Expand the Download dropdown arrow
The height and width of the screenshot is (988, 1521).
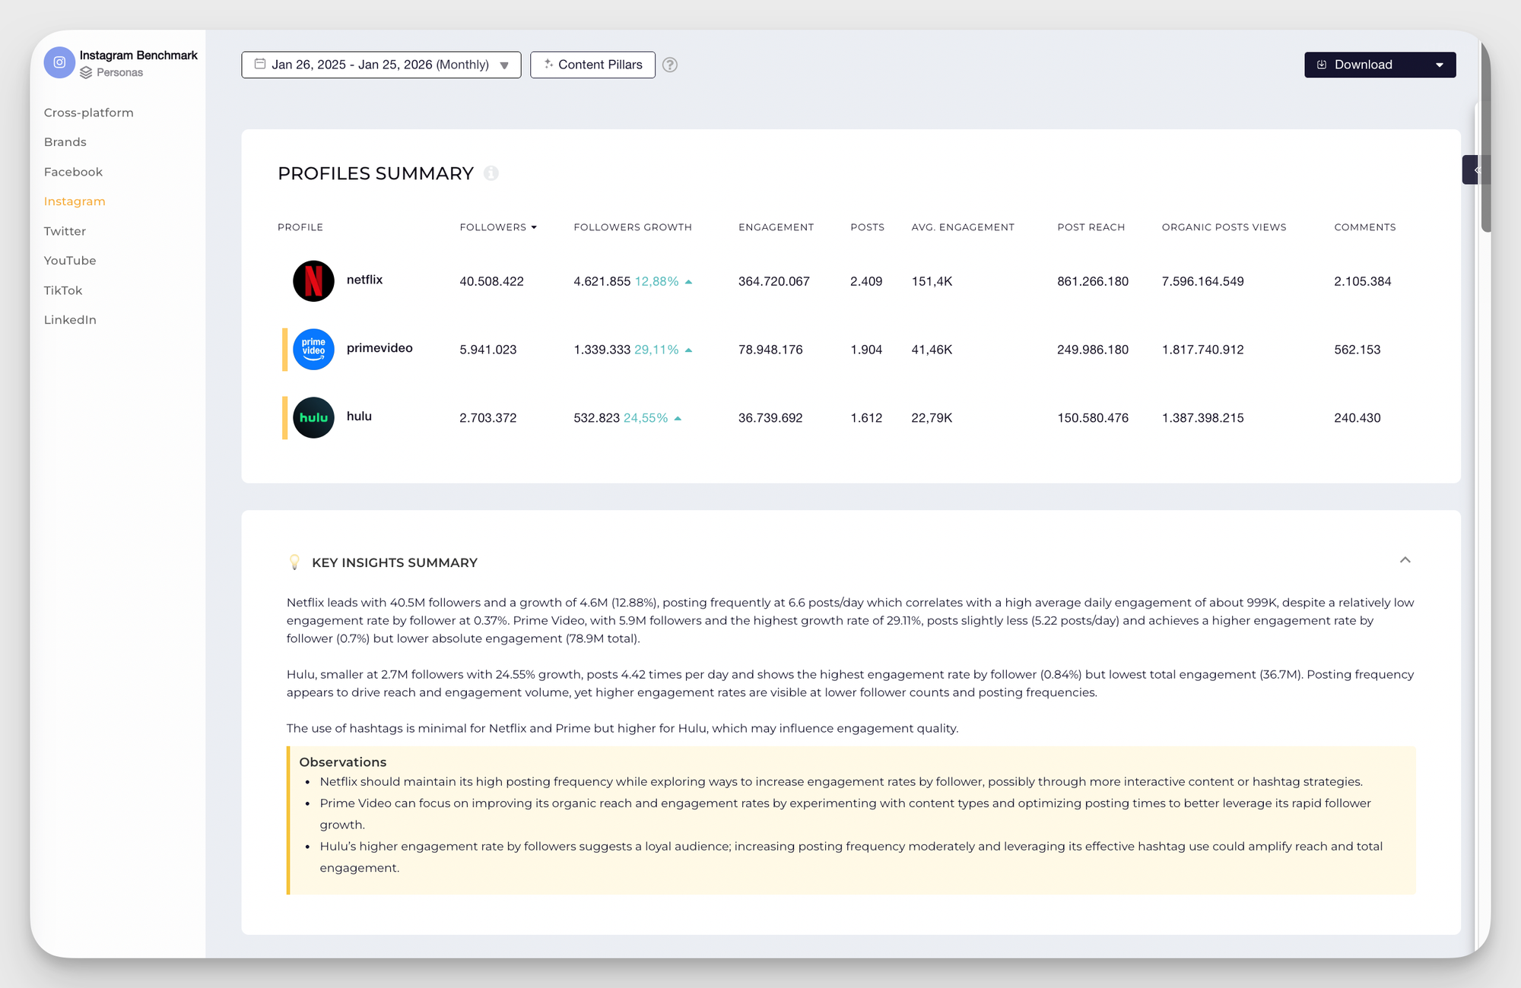(1439, 65)
